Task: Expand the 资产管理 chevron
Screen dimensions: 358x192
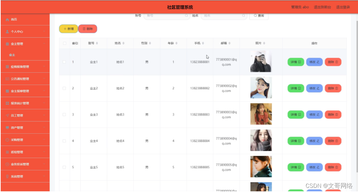Action: tap(44, 128)
